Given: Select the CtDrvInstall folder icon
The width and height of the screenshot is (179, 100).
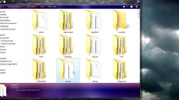Looking at the screenshot, I should point(39,69).
